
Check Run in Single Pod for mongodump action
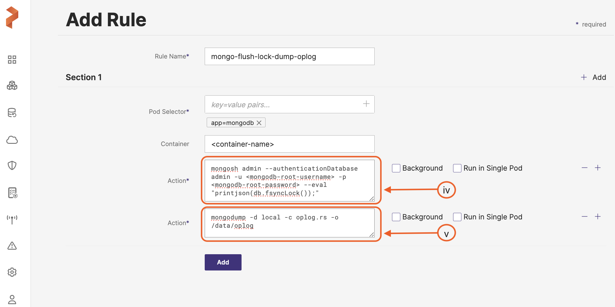tap(457, 217)
